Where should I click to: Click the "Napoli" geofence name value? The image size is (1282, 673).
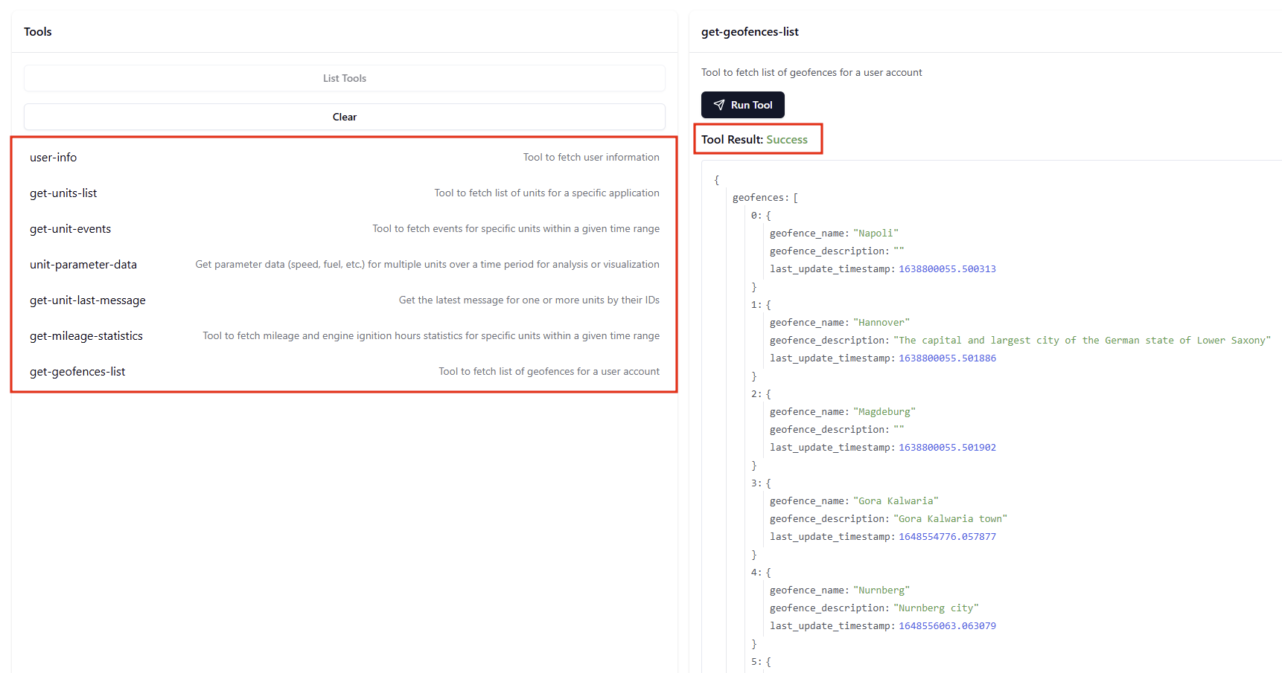point(876,234)
